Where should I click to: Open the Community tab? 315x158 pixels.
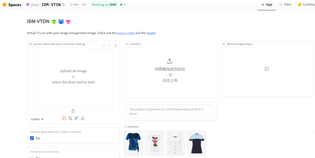click(306, 4)
